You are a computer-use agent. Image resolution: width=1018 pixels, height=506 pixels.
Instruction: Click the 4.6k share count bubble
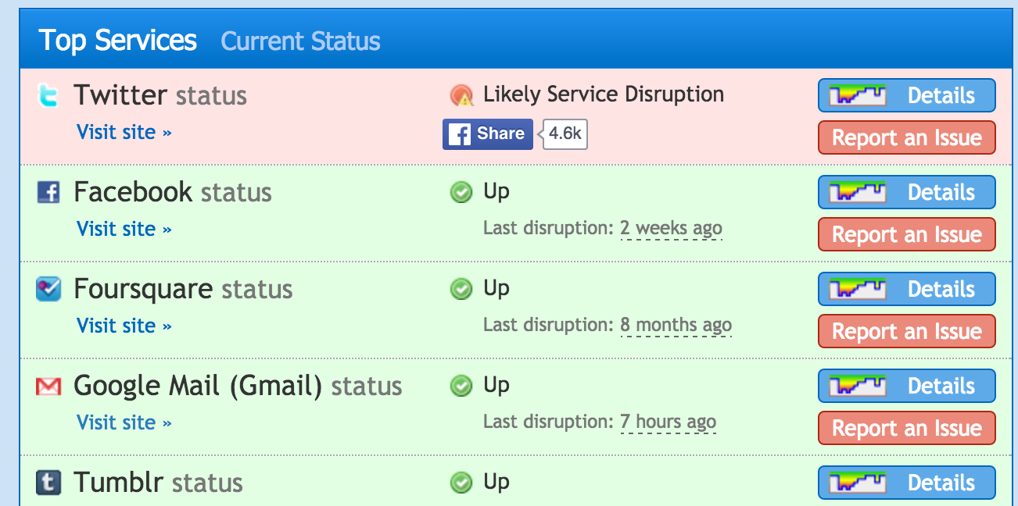coord(565,134)
